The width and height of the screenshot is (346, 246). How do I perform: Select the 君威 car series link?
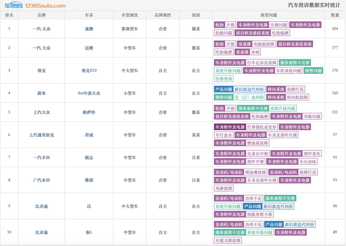tap(89, 135)
